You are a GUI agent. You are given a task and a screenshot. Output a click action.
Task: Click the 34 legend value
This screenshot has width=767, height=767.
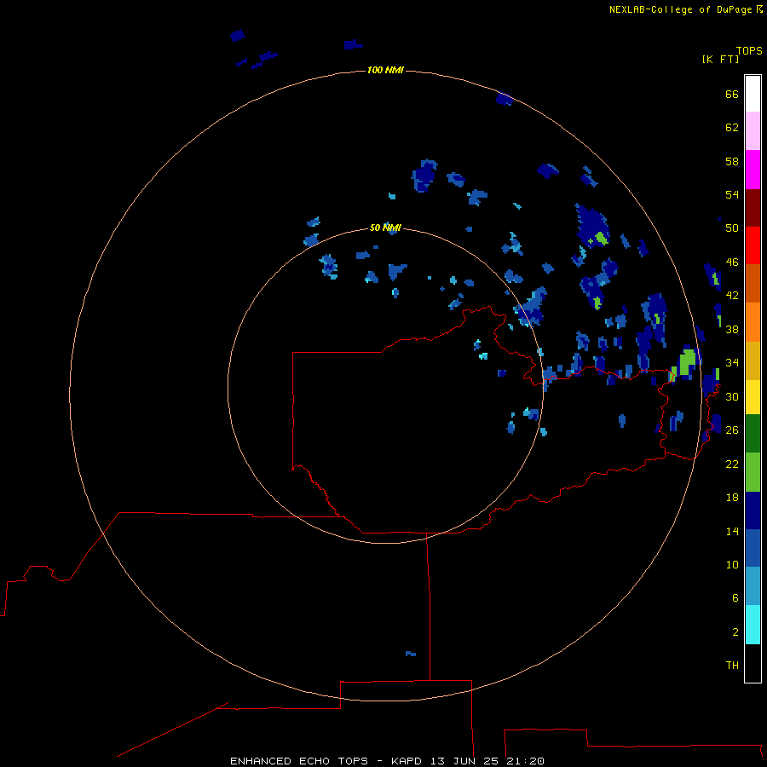[732, 363]
